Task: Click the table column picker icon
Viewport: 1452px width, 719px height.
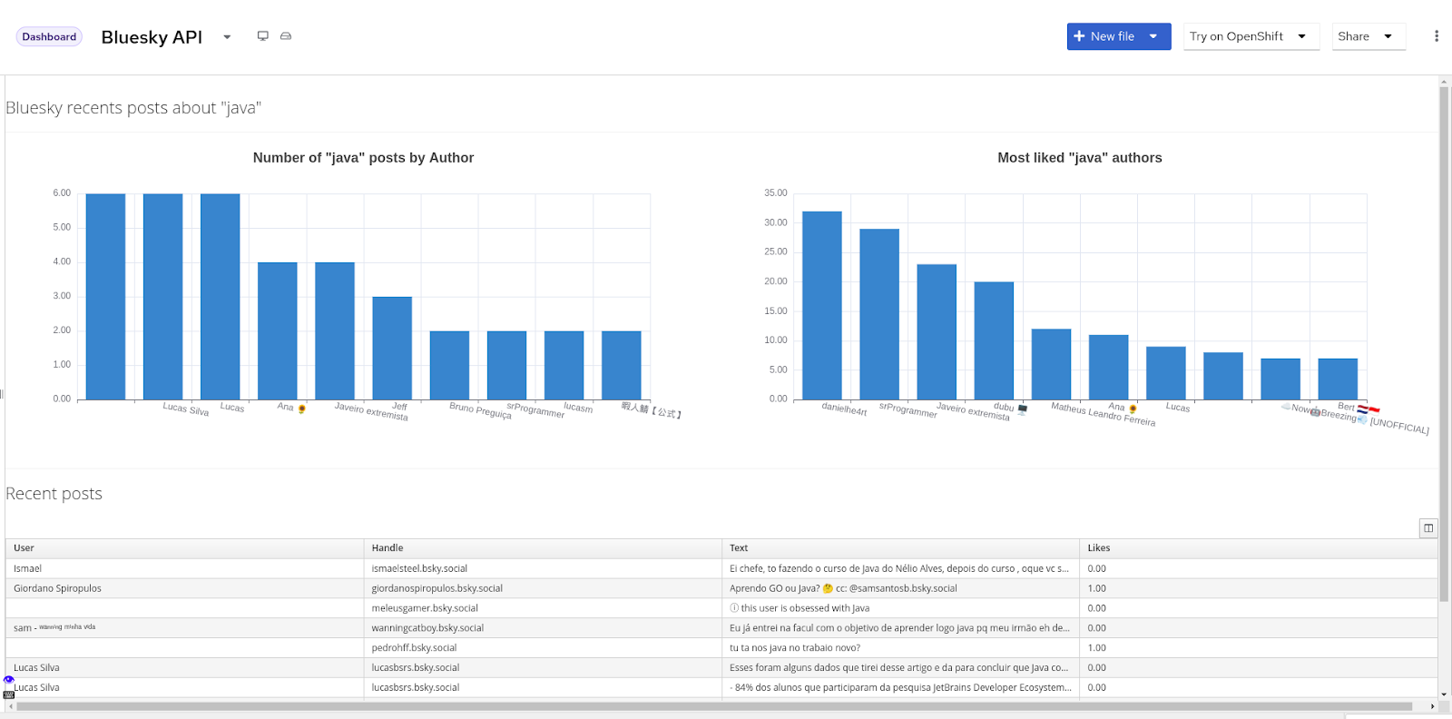Action: (1428, 528)
